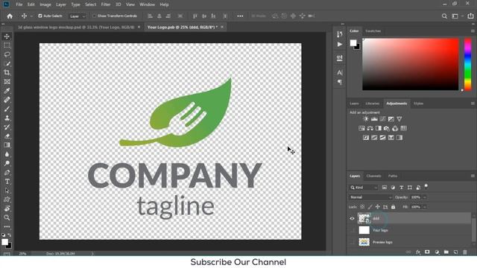Show the 'Preview logo' layer visibility
477x268 pixels.
point(352,242)
